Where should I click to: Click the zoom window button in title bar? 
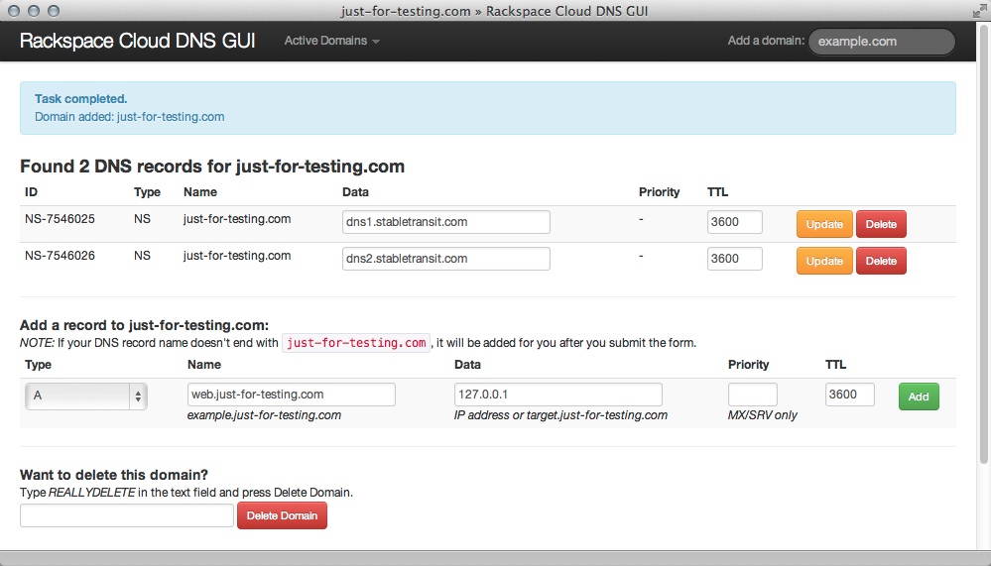tap(54, 11)
